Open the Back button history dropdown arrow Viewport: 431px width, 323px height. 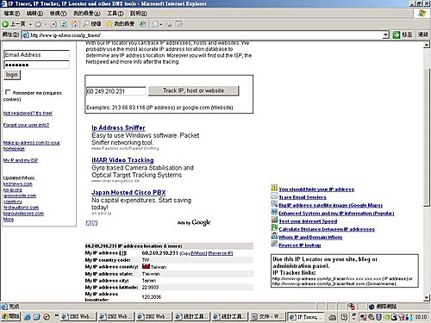(30, 24)
